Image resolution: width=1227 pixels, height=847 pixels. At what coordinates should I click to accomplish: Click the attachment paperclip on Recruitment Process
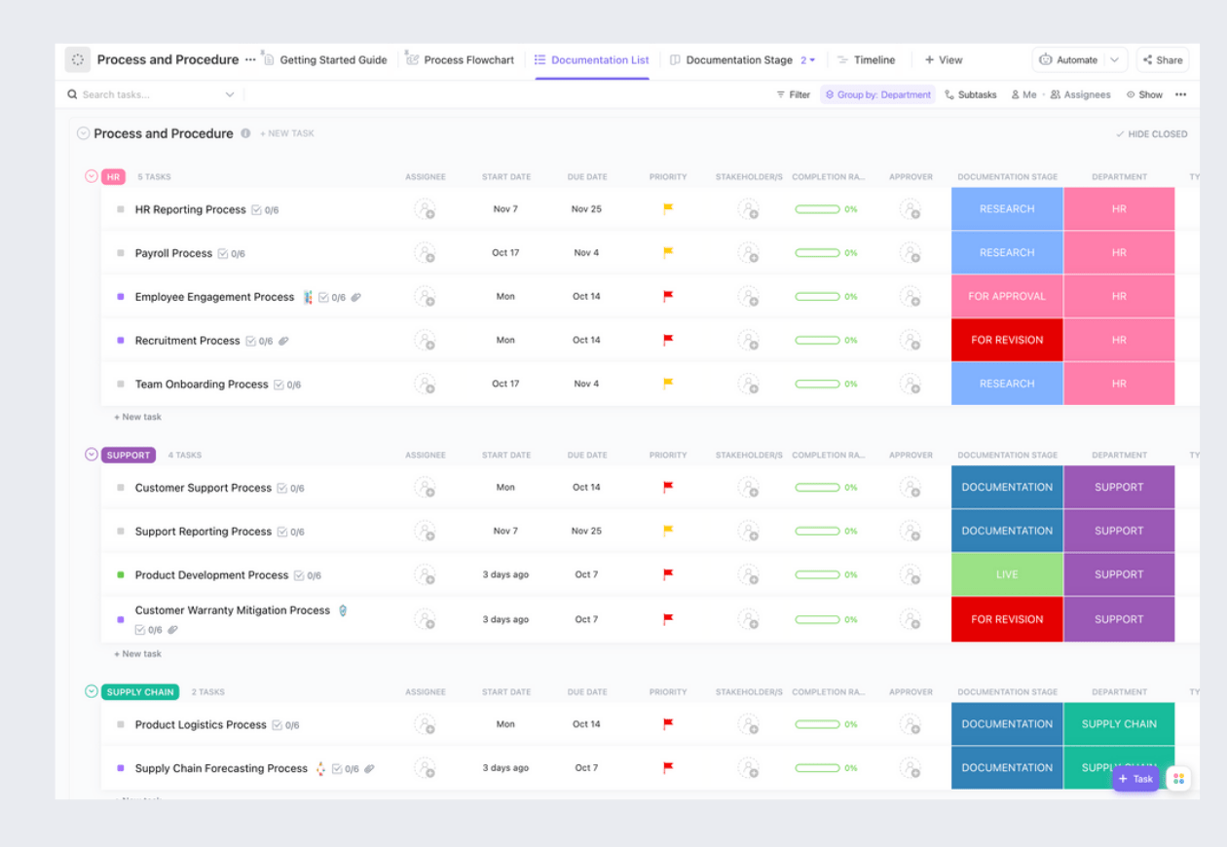pyautogui.click(x=283, y=341)
